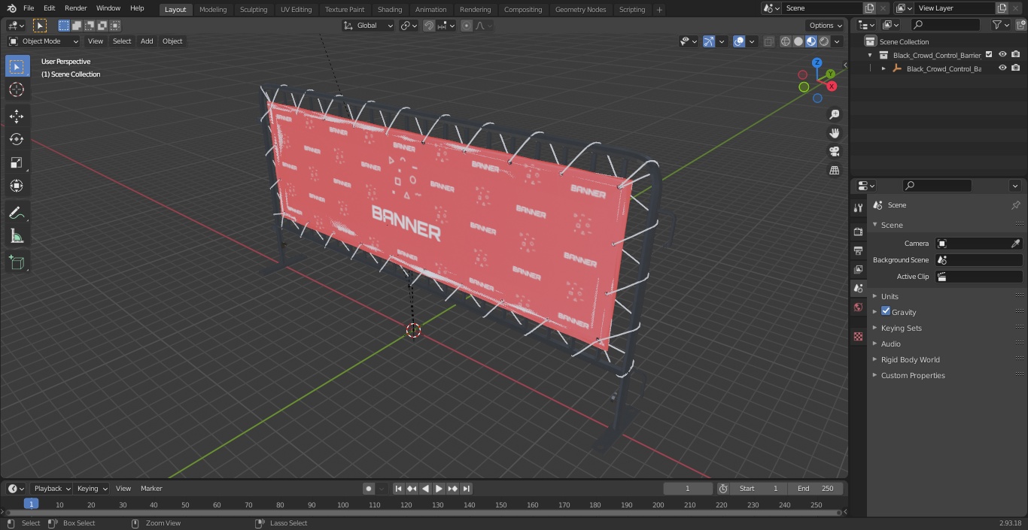Jump to the timeline end frame
Screen dimensions: 1028x530
[466, 489]
